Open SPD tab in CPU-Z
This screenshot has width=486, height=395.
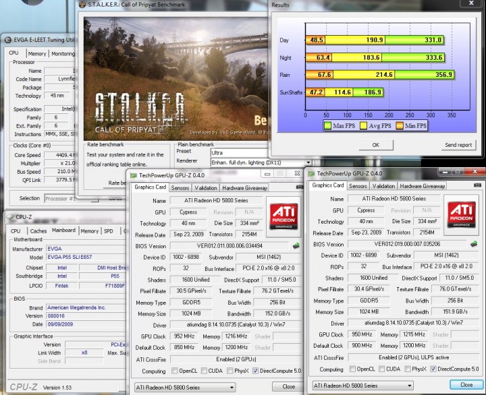[109, 231]
